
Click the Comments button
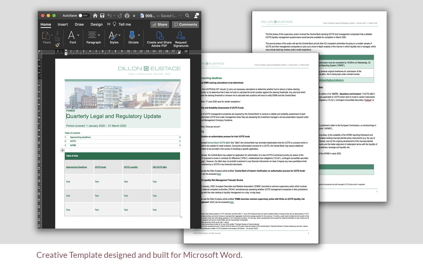185,24
